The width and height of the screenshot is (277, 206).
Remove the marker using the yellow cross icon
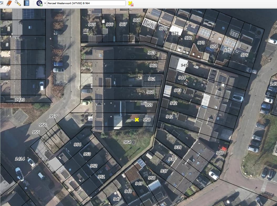[130, 3]
